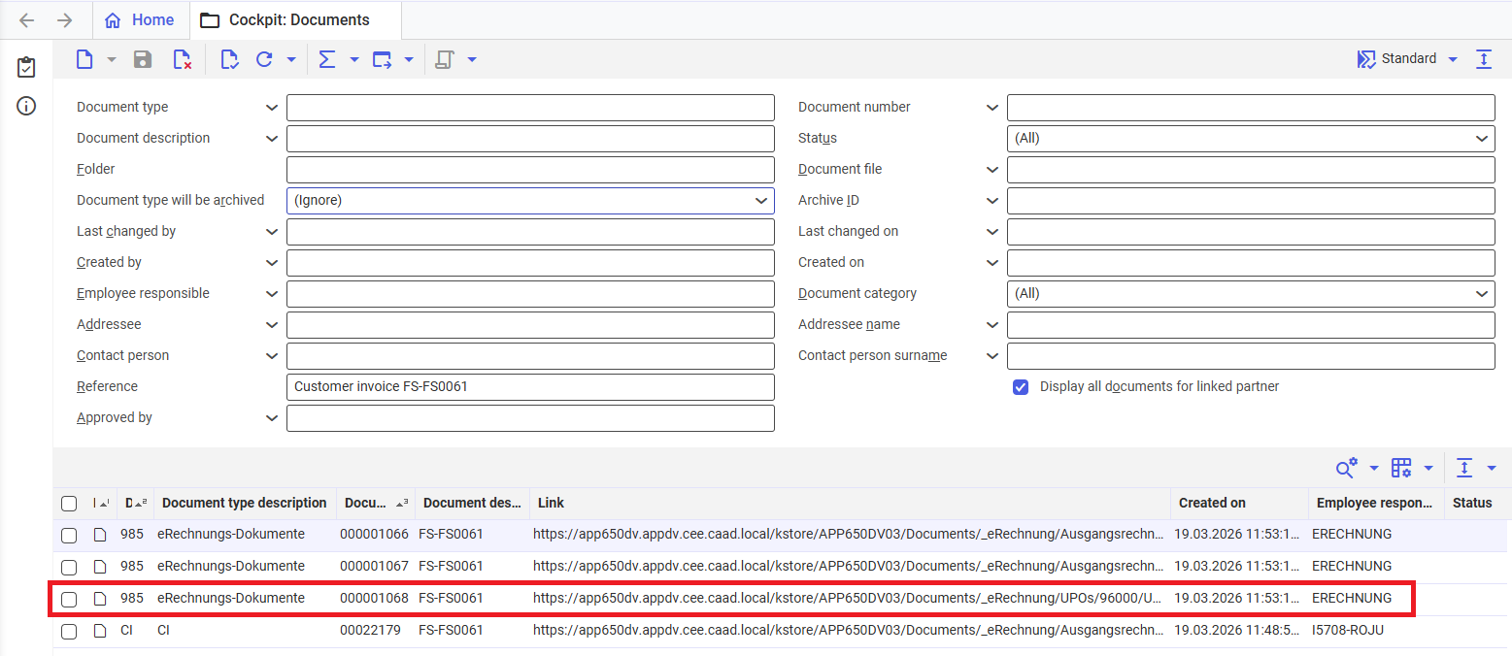1512x656 pixels.
Task: Open the clipboard tasks icon in sidebar
Action: click(26, 67)
